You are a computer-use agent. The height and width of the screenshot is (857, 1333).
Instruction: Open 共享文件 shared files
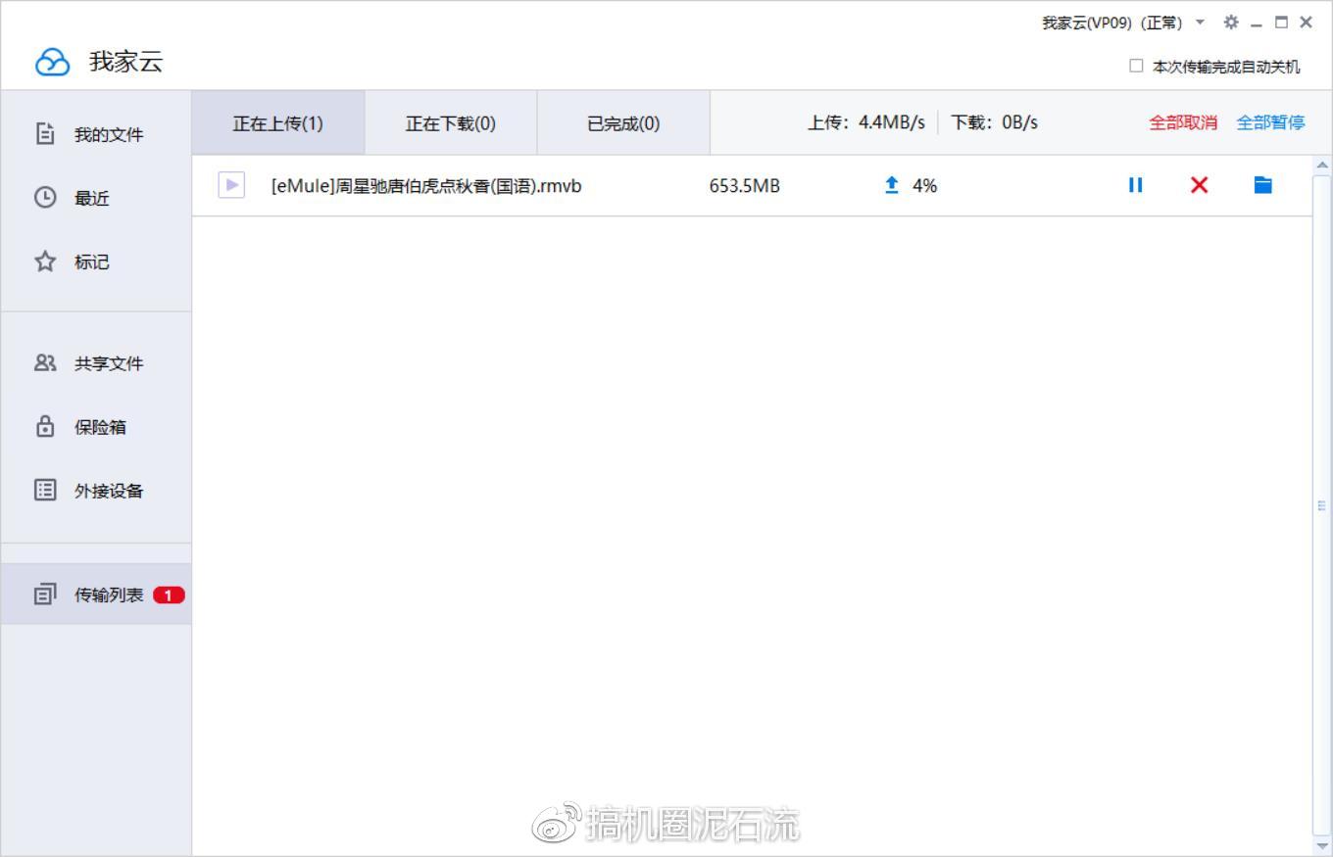[x=96, y=363]
